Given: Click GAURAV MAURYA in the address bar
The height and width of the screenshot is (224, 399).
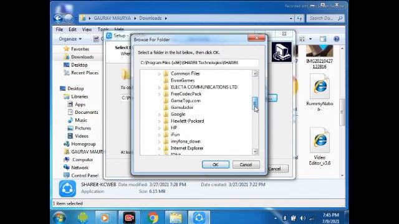Looking at the screenshot, I should [112, 18].
